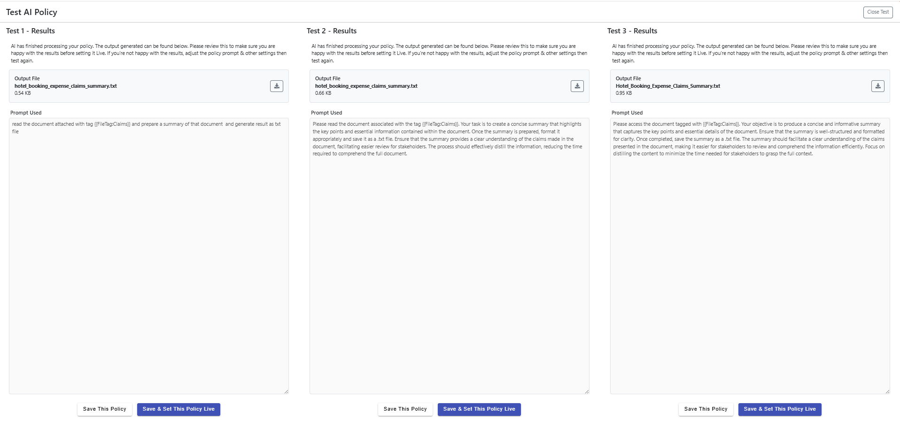
Task: Grab Test 1 prompt box resize handle
Action: tap(286, 391)
